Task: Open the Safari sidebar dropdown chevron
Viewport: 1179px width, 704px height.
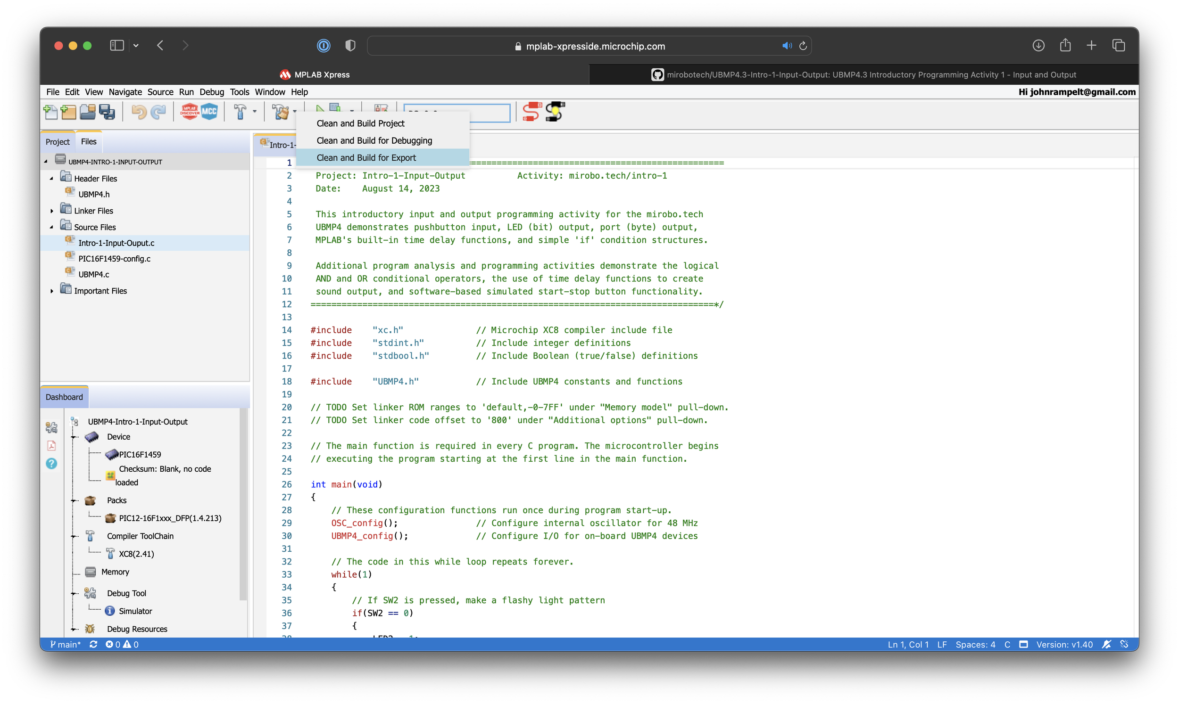Action: pos(136,46)
